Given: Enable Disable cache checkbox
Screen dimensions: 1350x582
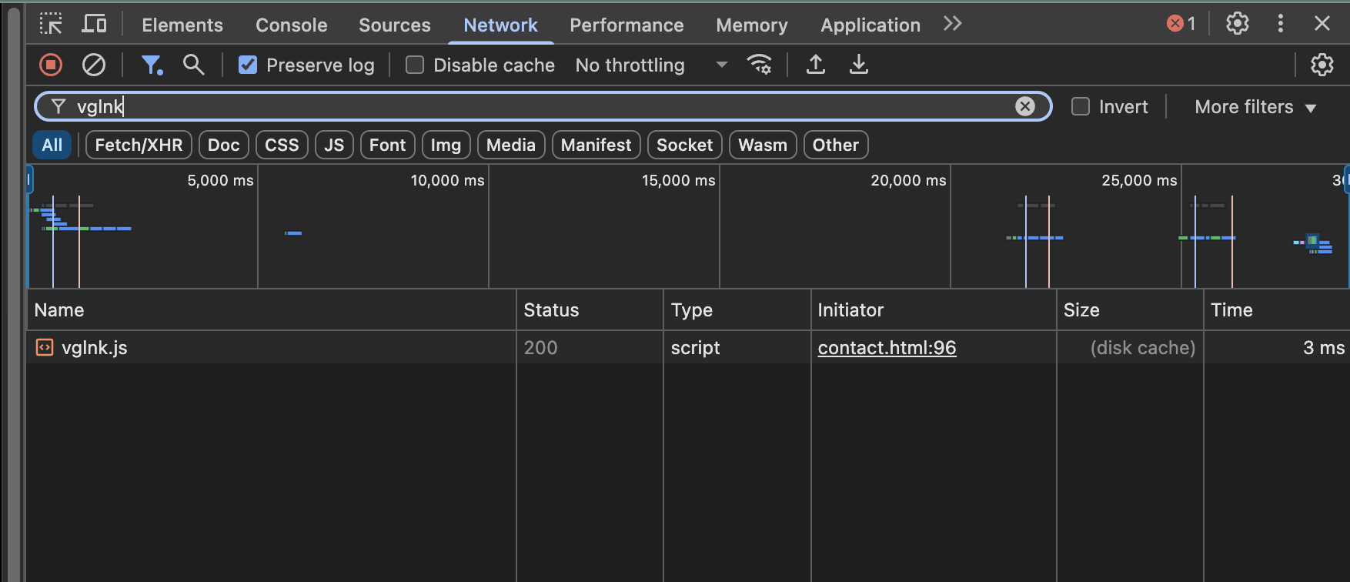Looking at the screenshot, I should [x=415, y=65].
